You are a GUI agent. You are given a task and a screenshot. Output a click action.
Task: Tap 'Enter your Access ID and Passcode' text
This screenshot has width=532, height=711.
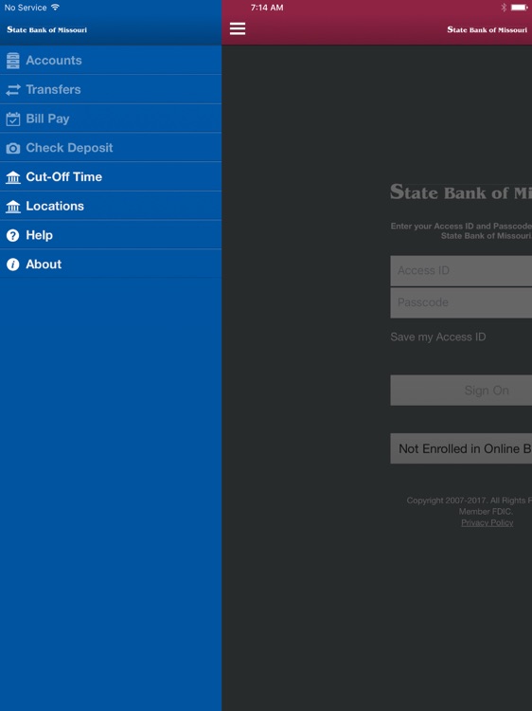(x=461, y=226)
